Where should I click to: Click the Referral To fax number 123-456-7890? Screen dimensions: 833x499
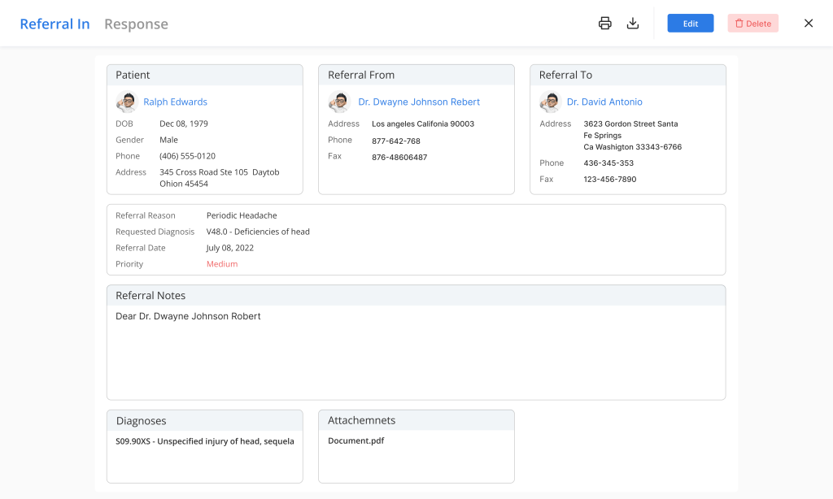pyautogui.click(x=609, y=180)
